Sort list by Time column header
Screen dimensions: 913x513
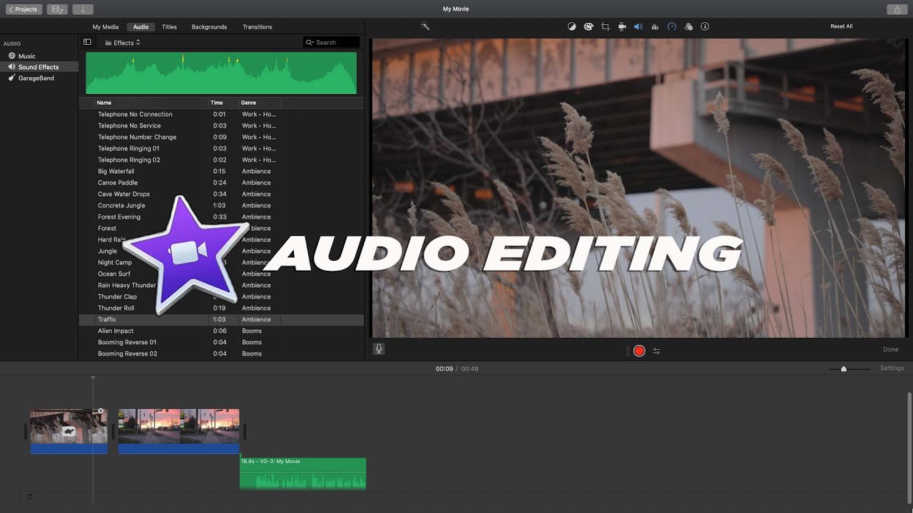point(217,103)
